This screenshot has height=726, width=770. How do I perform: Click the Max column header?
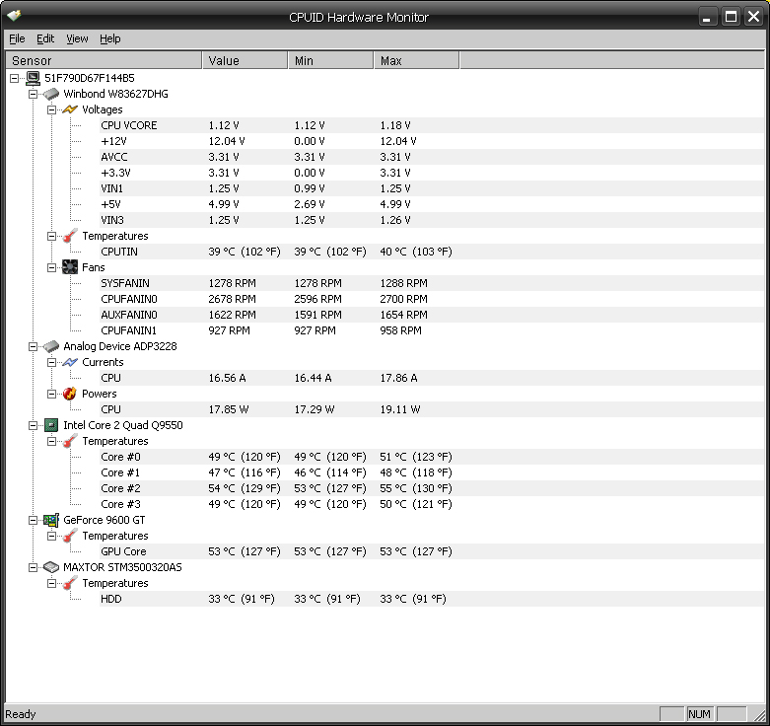(416, 60)
